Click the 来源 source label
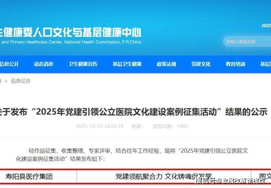 [137, 126]
